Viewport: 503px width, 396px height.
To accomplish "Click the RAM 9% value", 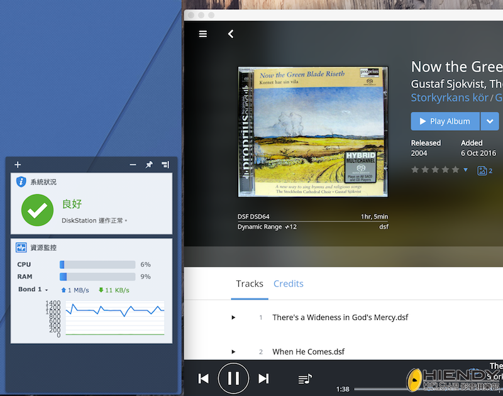I will (146, 277).
